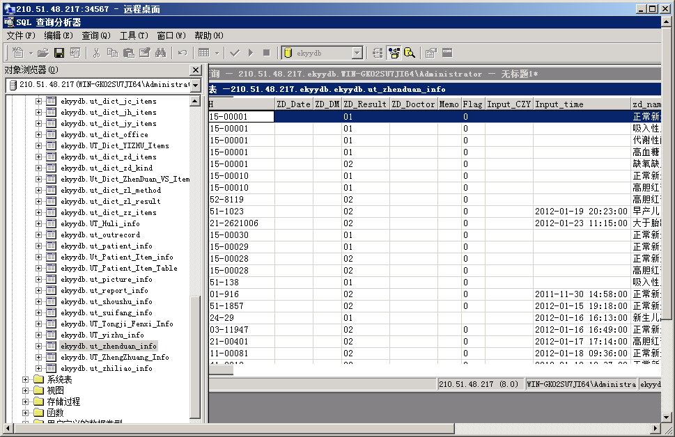Image resolution: width=675 pixels, height=437 pixels.
Task: Expand the 函数 folder node
Action: coord(25,413)
